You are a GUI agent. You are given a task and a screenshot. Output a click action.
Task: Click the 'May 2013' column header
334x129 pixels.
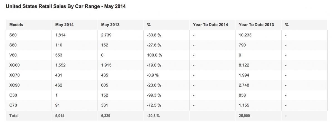click(x=110, y=25)
